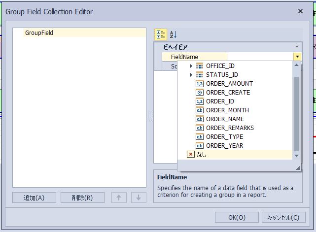The width and height of the screenshot is (316, 232).
Task: Click the field list scrollbar down arrow
Action: pos(296,156)
